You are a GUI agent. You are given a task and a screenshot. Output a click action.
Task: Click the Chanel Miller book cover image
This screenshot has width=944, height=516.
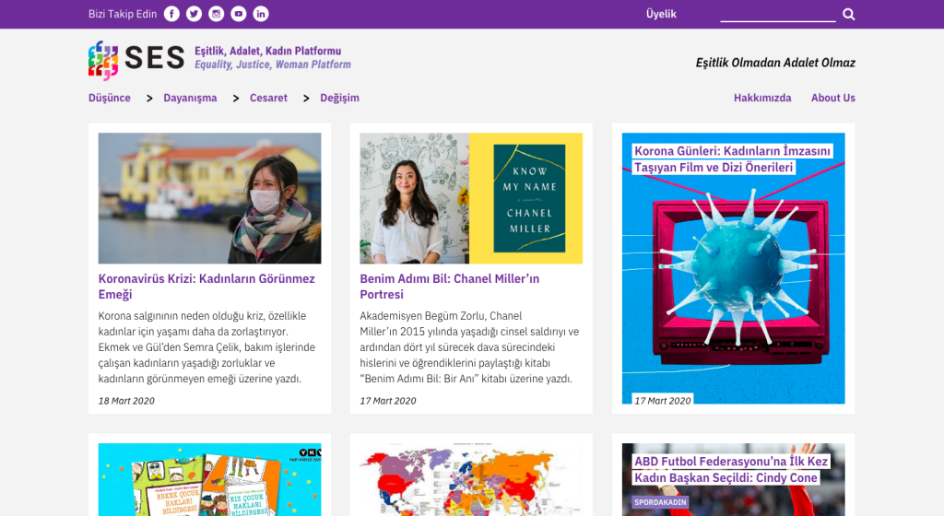[529, 198]
